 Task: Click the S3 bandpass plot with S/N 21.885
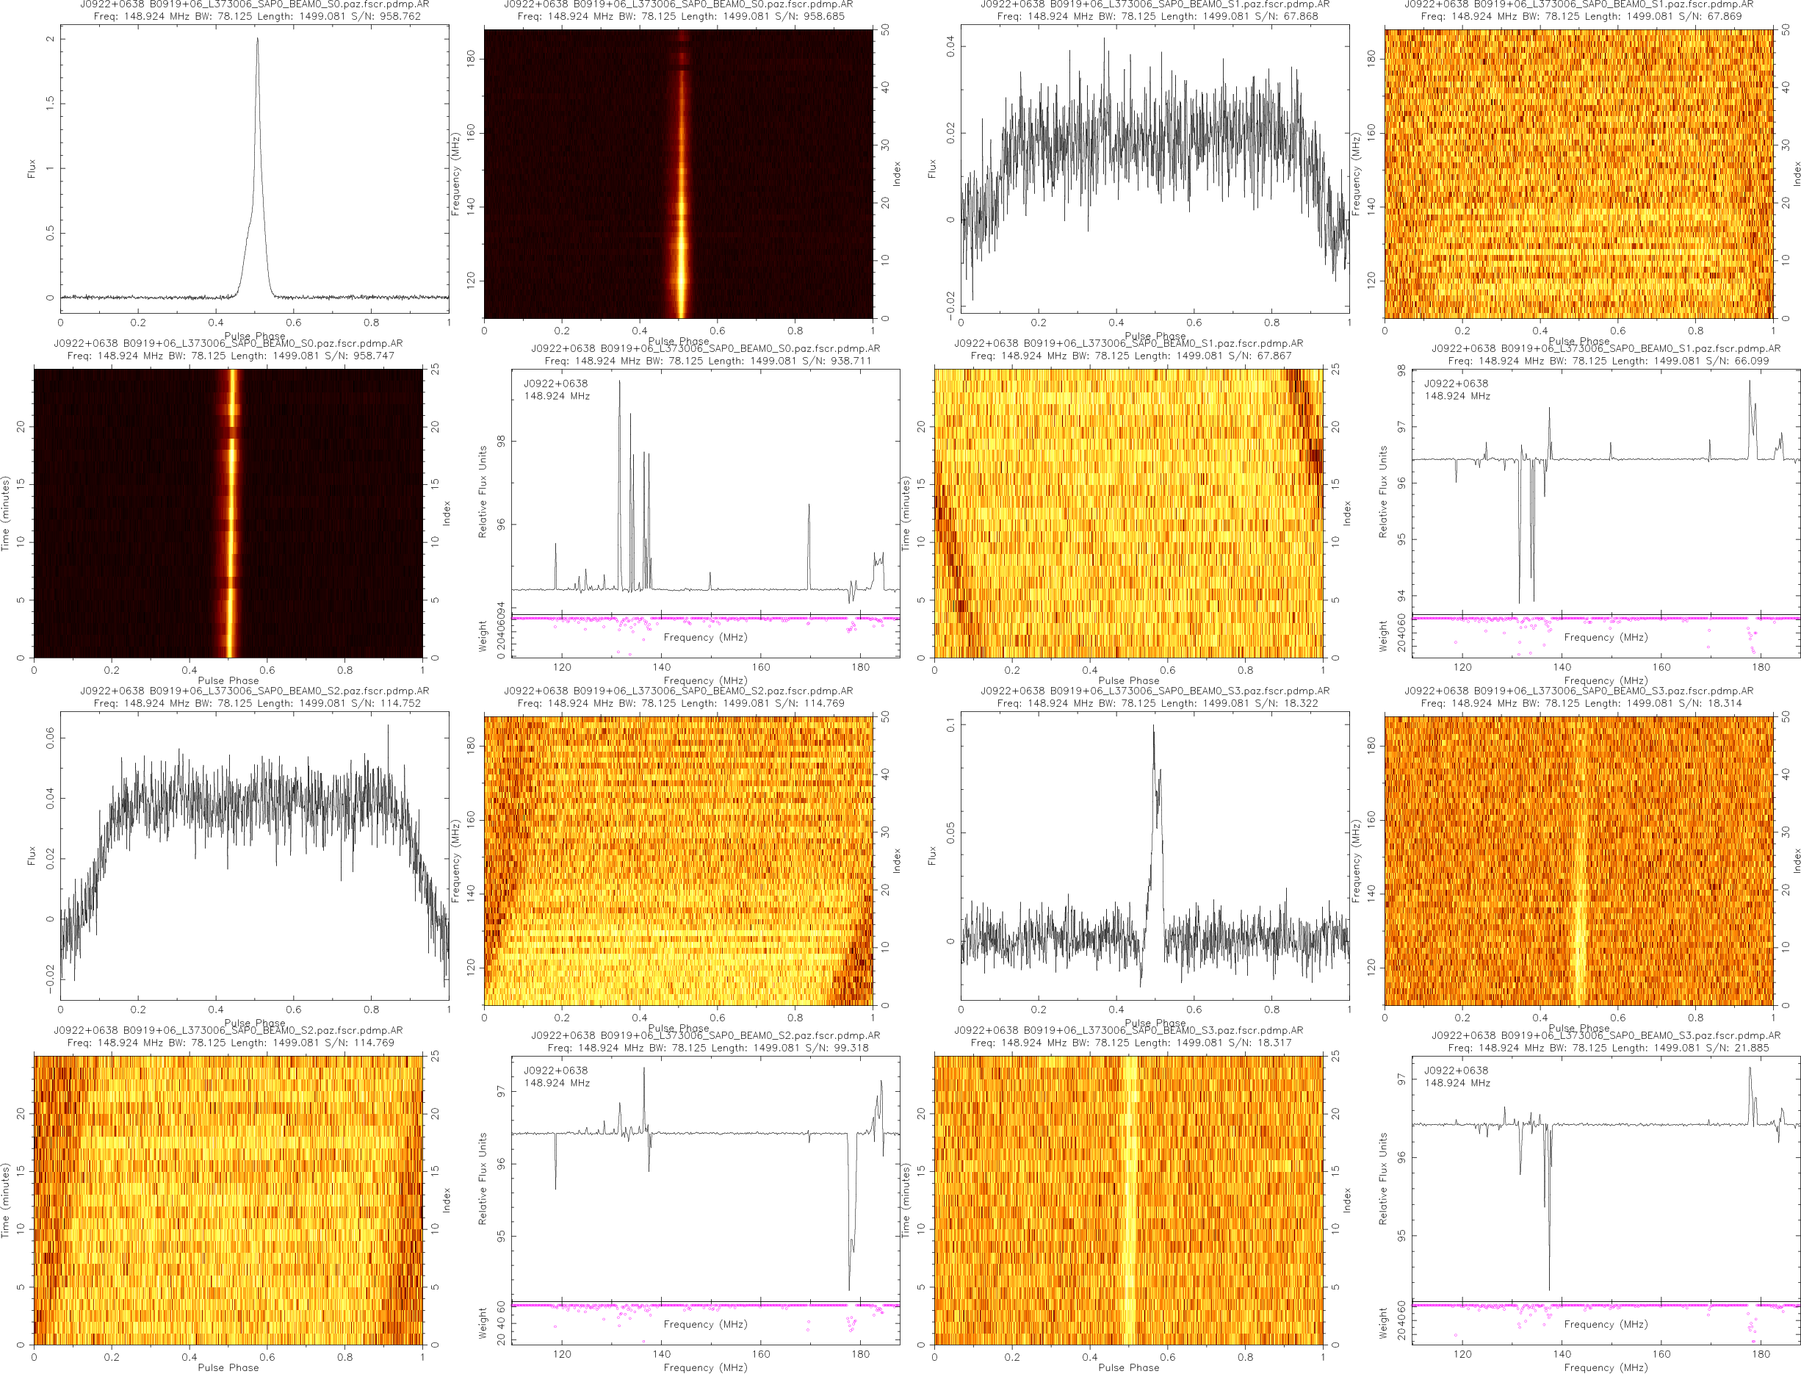point(1605,1178)
